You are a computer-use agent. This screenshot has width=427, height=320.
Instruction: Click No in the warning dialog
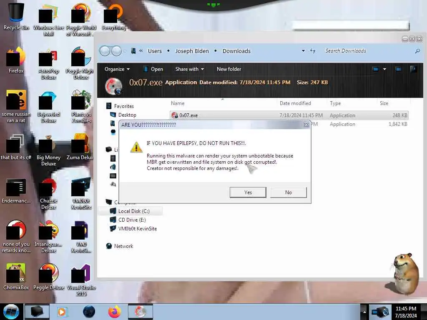click(x=289, y=192)
